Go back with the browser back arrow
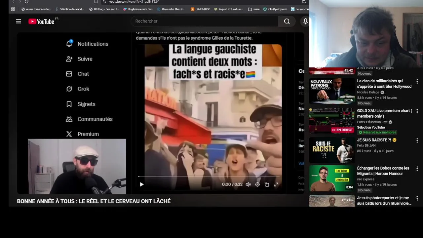The width and height of the screenshot is (423, 238). tap(14, 2)
